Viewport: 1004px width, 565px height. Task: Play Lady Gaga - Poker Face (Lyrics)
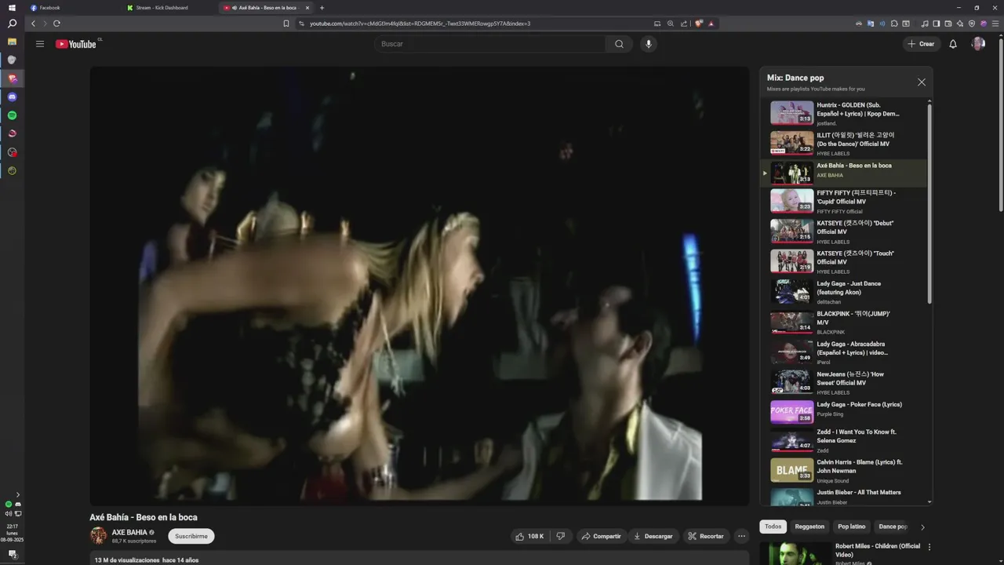coord(843,412)
